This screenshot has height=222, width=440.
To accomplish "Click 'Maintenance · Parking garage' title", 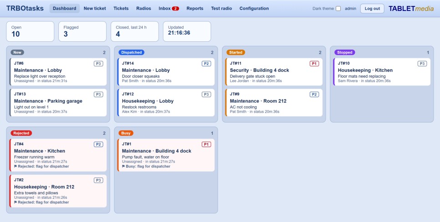I will 48,101.
